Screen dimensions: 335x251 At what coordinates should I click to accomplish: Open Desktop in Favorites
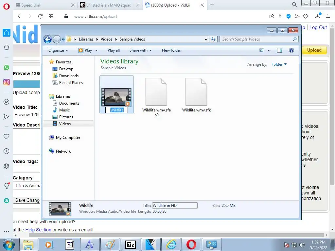(x=63, y=69)
